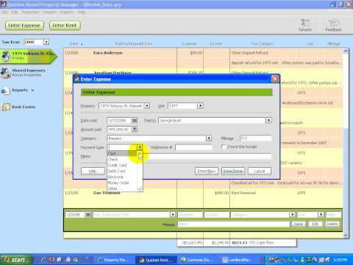Click the Tax Category column header
Image resolution: width=353 pixels, height=265 pixels.
pos(263,43)
